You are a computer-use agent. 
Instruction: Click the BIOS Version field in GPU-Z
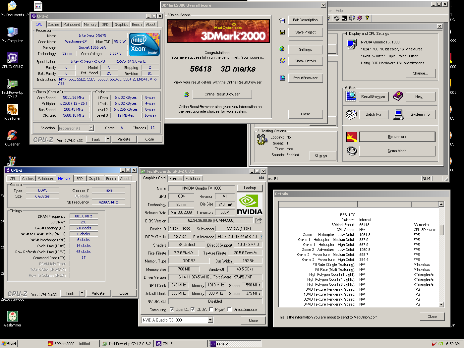[x=211, y=220]
